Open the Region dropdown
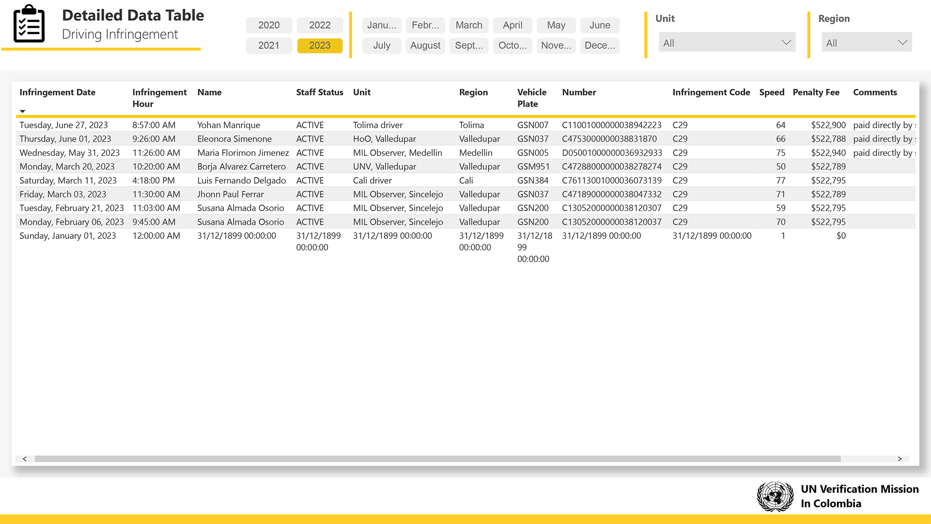Screen dimensions: 931x524 pos(867,43)
